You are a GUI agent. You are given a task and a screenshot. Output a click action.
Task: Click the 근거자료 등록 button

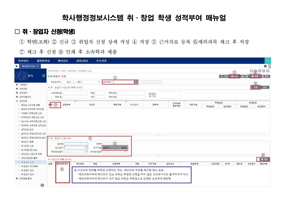coord(115,148)
